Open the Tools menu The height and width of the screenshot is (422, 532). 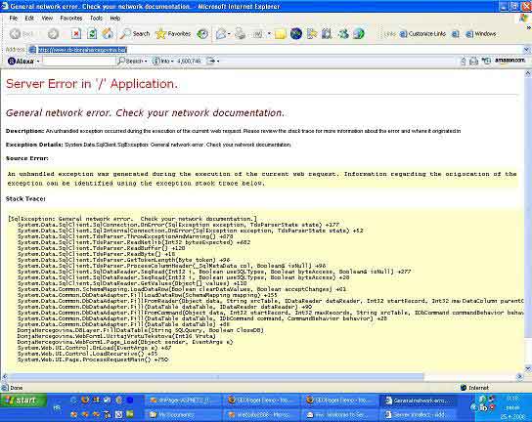96,18
